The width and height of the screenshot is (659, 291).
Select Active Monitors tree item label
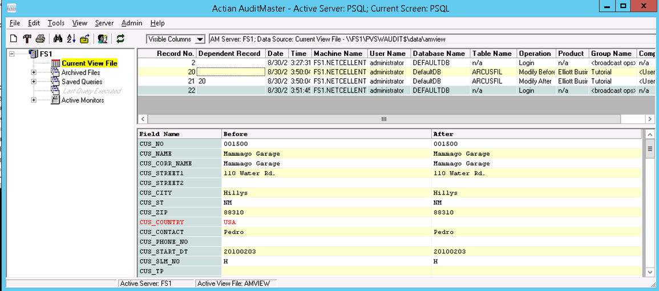[x=83, y=100]
